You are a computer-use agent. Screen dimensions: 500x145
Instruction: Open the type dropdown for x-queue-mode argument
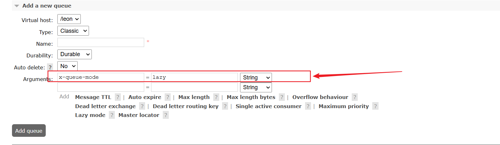pos(256,78)
